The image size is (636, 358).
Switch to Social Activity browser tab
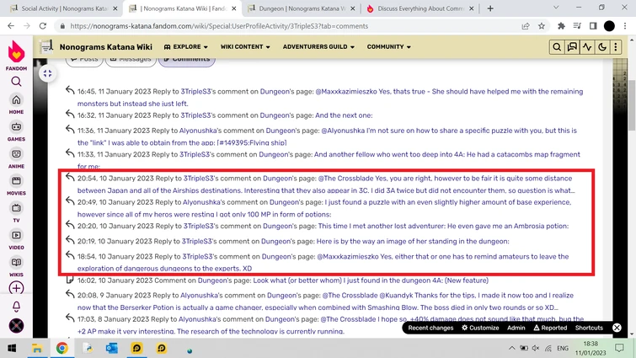point(64,8)
